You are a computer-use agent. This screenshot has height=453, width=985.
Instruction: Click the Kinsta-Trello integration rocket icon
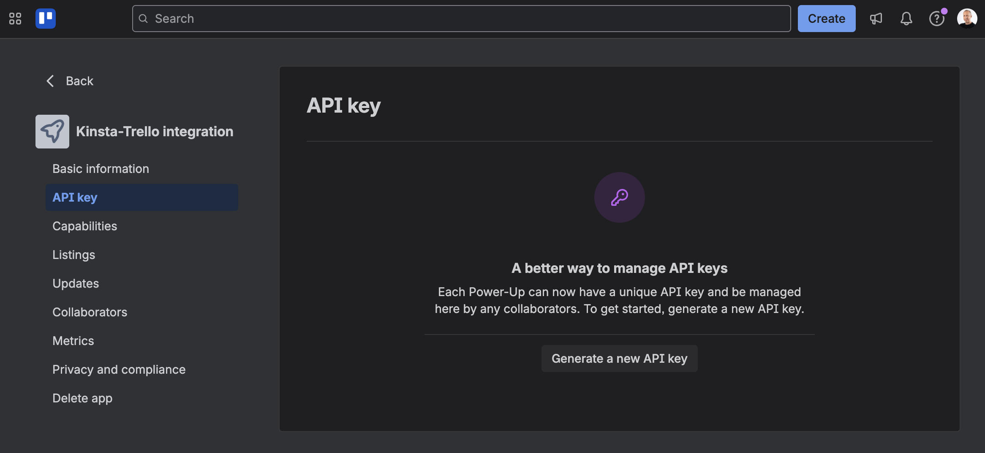point(52,131)
